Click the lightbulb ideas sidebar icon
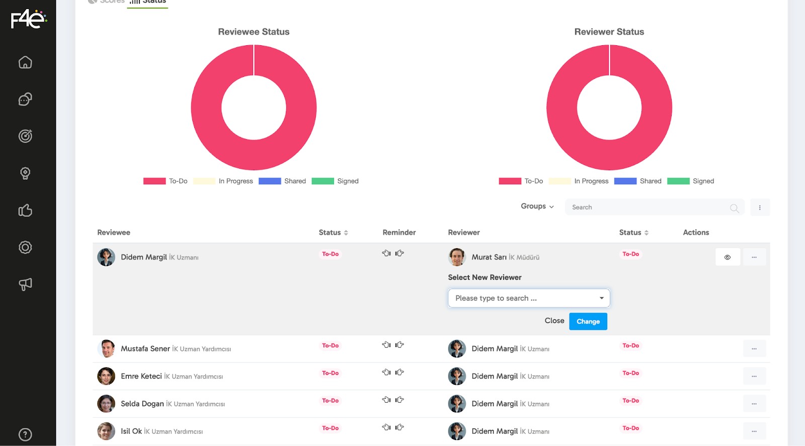 coord(25,173)
